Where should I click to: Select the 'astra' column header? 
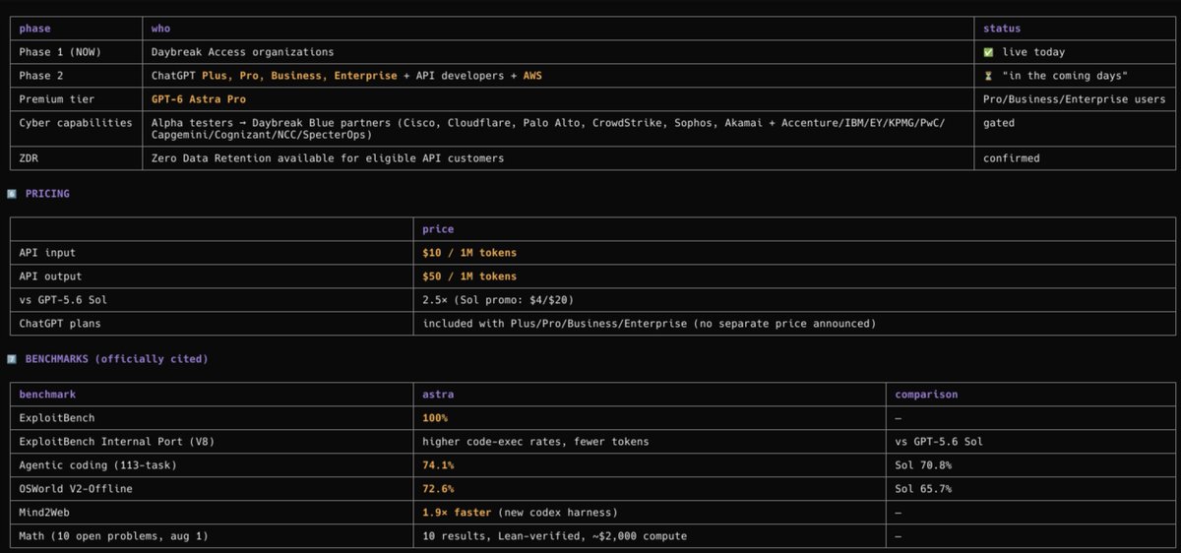(x=438, y=395)
